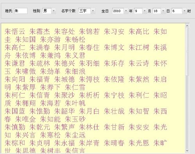This screenshot has height=154, width=195.
Task: Click the name 朱春住
Action: click(x=89, y=48)
